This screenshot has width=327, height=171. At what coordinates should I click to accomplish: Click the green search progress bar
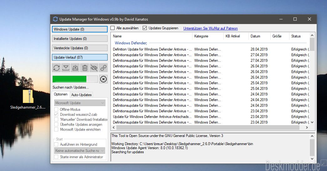point(75,79)
